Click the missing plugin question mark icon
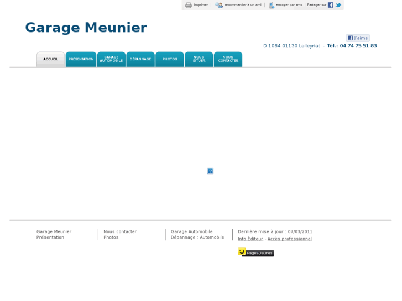 click(210, 171)
